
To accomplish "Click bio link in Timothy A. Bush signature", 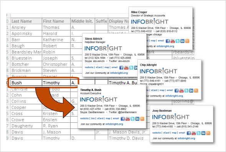I will click(x=93, y=119).
